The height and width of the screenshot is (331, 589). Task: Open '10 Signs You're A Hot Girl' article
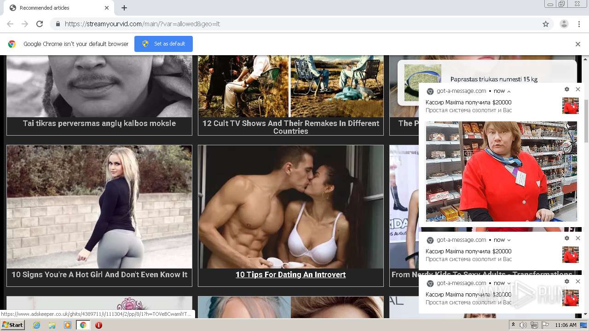click(99, 274)
